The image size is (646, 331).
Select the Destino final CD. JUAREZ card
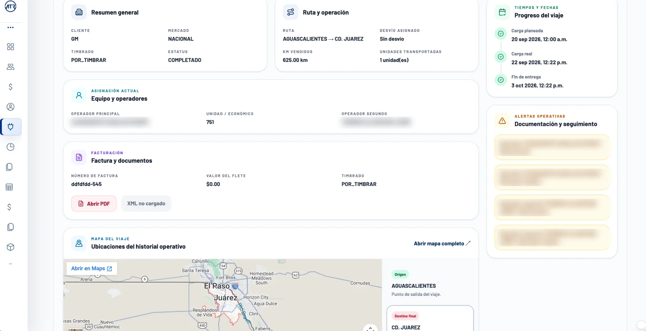click(x=430, y=319)
